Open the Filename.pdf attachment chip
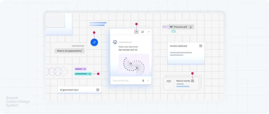The height and width of the screenshot is (114, 269). pyautogui.click(x=180, y=27)
